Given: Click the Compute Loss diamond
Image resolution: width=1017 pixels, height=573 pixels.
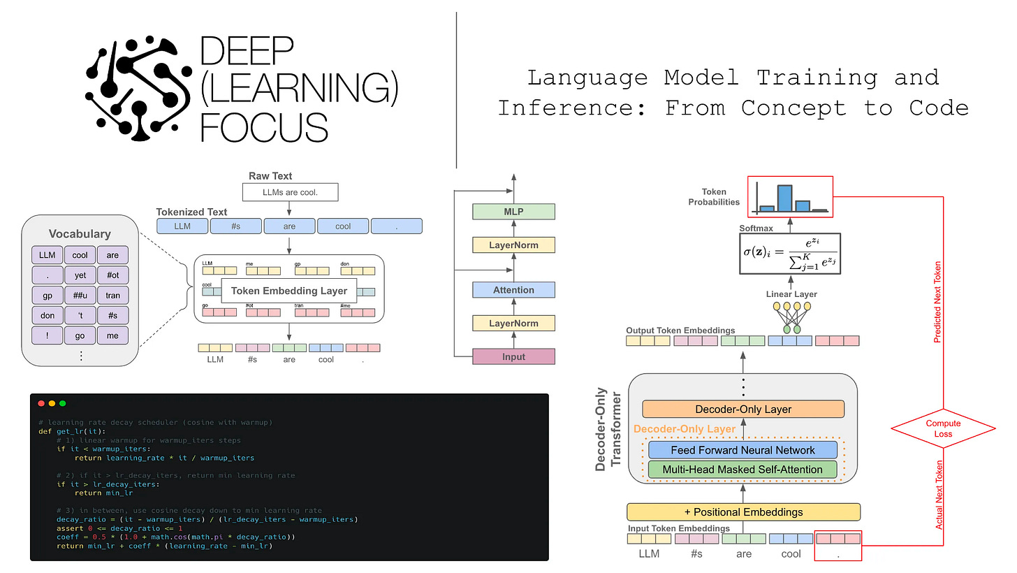Looking at the screenshot, I should click(x=943, y=428).
